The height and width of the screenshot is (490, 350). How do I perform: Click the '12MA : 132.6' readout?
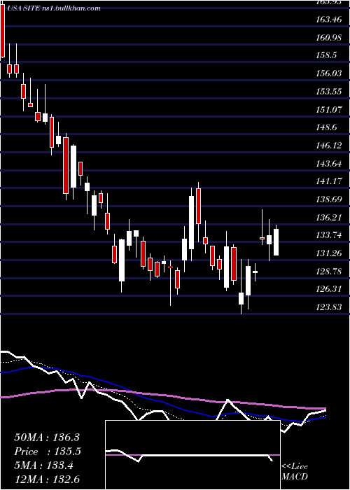[47, 479]
